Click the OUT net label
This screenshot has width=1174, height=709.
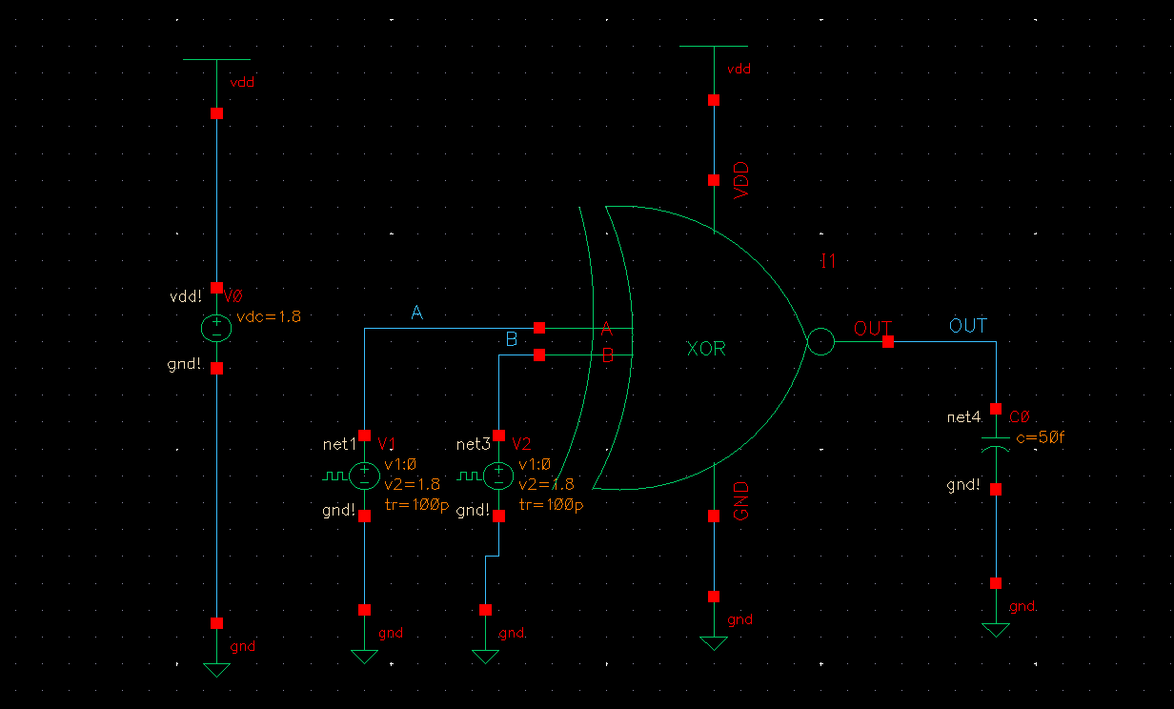[x=967, y=325]
